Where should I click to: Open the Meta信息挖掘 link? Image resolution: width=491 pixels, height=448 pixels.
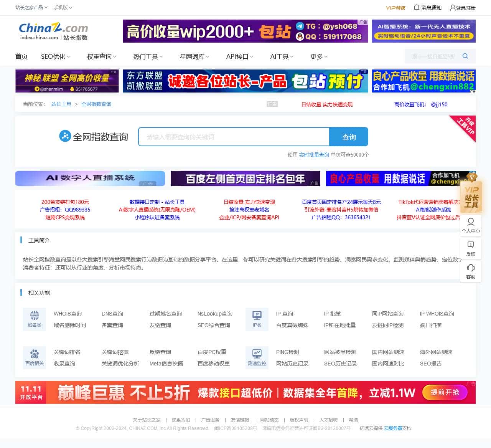(x=166, y=364)
